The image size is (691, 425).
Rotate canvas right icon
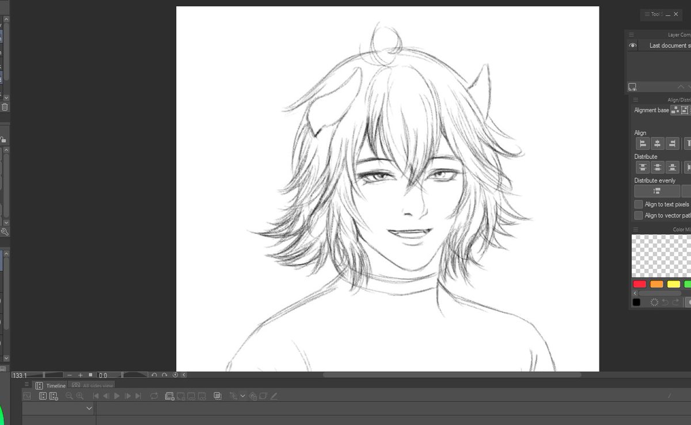(x=164, y=375)
